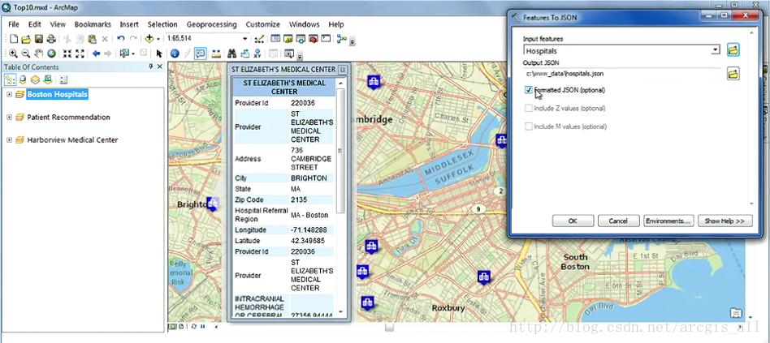Click the Full Extent globe icon
The width and height of the screenshot is (770, 343).
pyautogui.click(x=51, y=54)
